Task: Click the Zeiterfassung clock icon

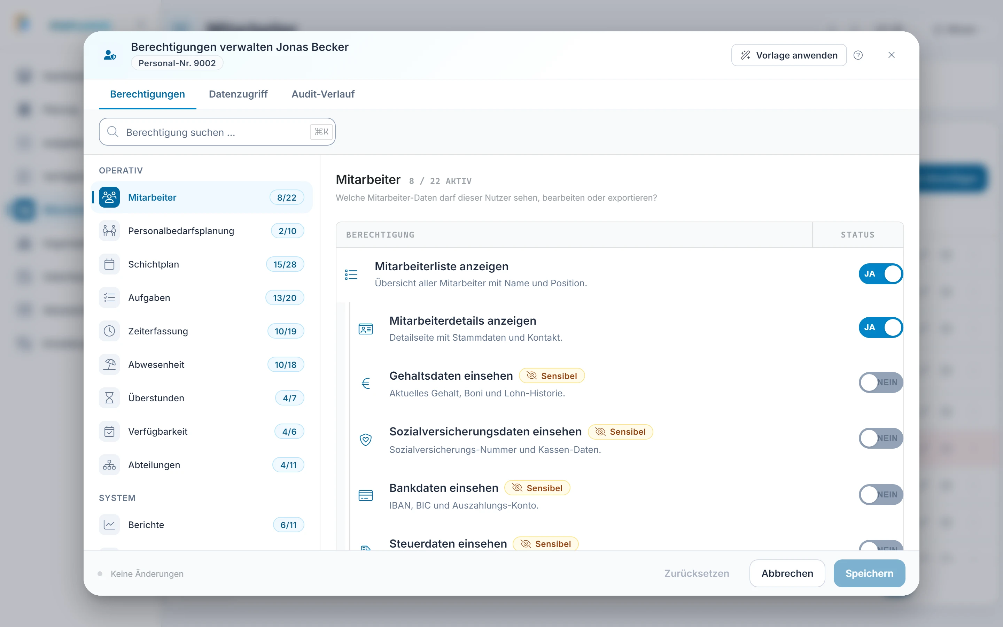Action: point(109,331)
